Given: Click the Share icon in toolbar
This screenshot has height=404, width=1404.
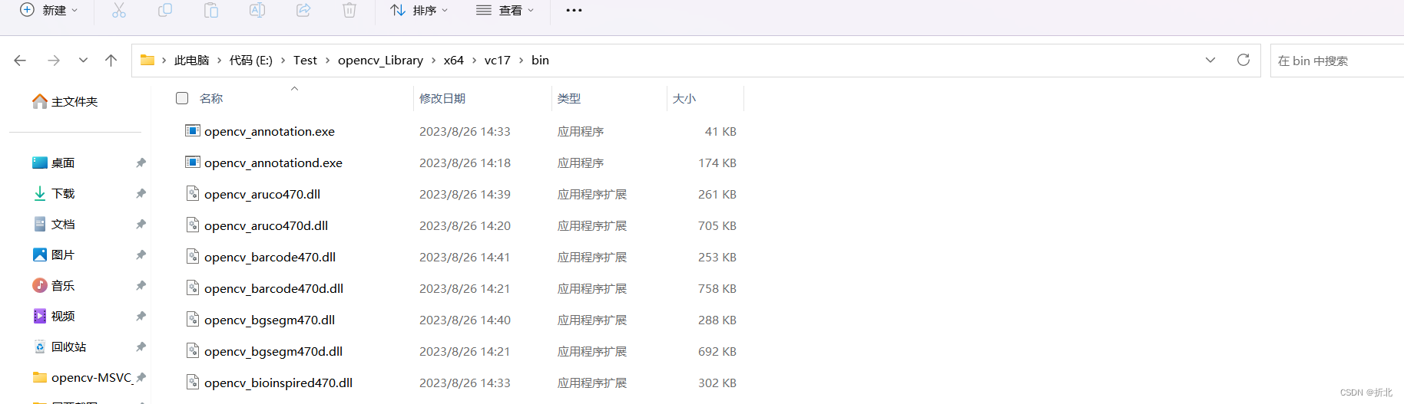Looking at the screenshot, I should 303,10.
